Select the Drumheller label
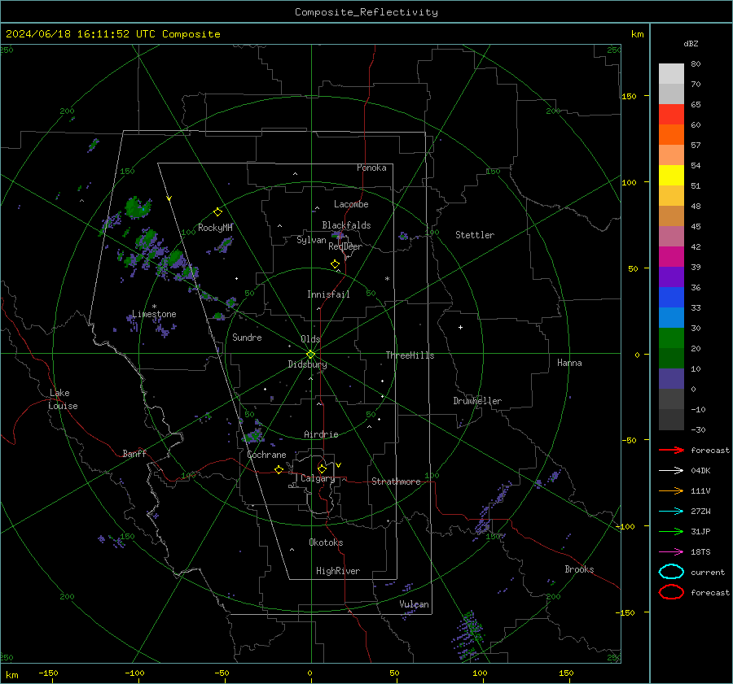Screen dimensions: 733x684 pos(477,401)
